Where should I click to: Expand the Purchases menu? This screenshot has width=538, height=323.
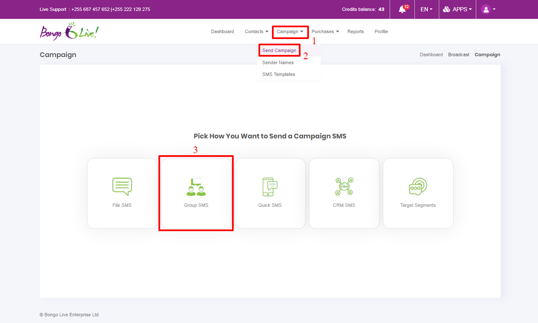tap(325, 31)
